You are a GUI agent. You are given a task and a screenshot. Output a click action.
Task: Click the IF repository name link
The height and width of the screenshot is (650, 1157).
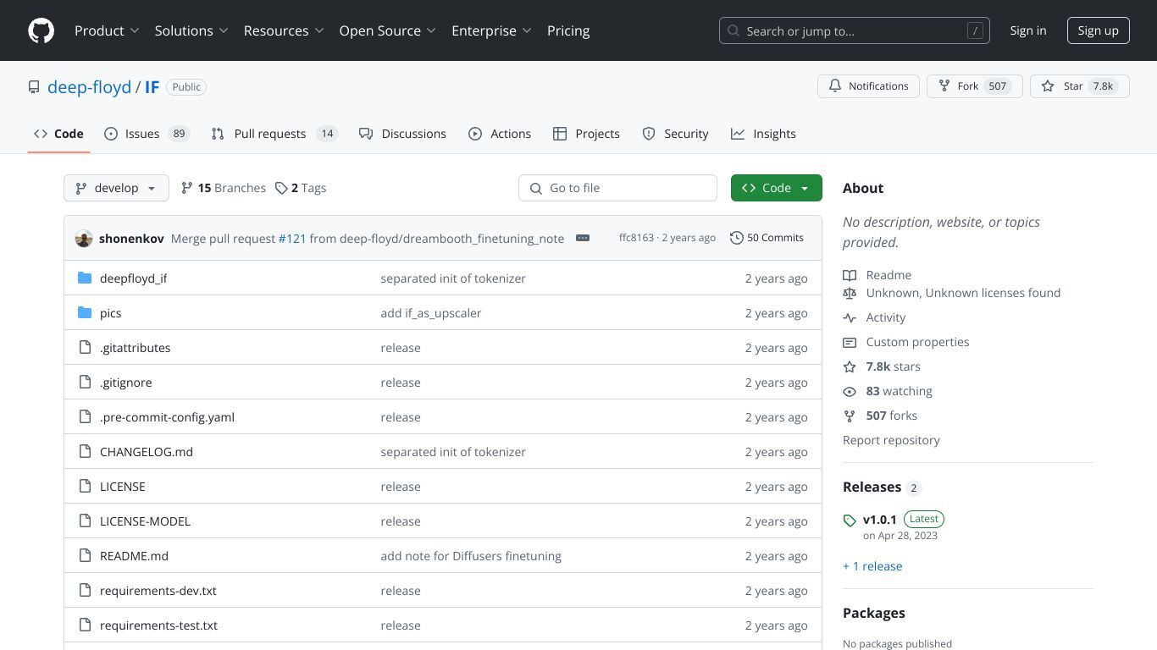[152, 87]
